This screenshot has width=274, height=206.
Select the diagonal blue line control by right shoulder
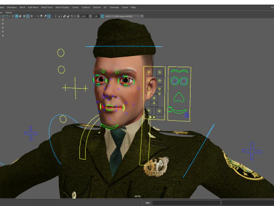click(199, 151)
